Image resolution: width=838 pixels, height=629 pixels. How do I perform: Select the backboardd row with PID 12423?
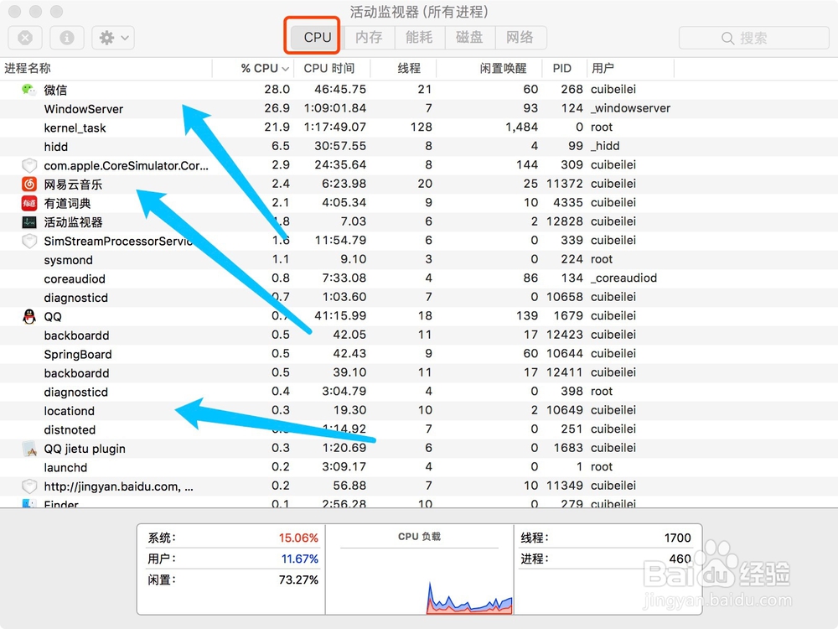[x=419, y=335]
